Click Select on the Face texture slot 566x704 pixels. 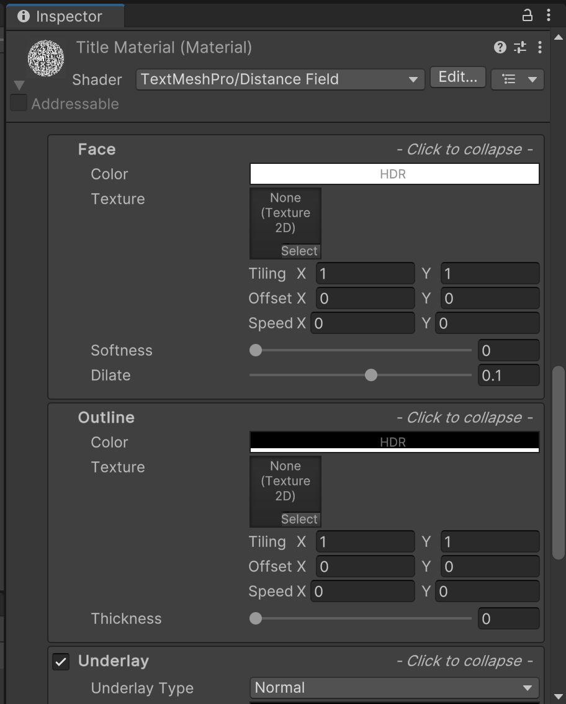[x=299, y=251]
